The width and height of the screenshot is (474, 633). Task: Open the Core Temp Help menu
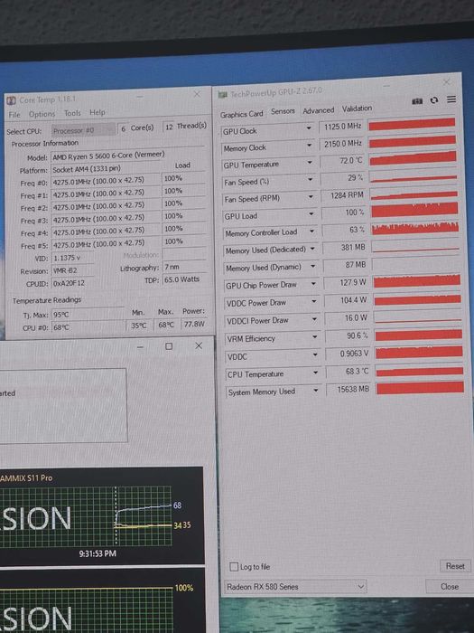[x=98, y=112]
